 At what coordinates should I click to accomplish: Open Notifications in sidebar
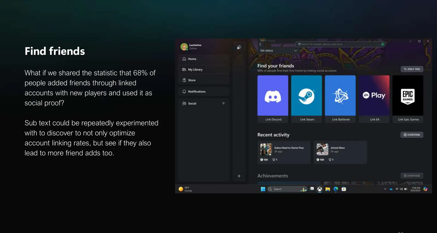tap(204, 92)
